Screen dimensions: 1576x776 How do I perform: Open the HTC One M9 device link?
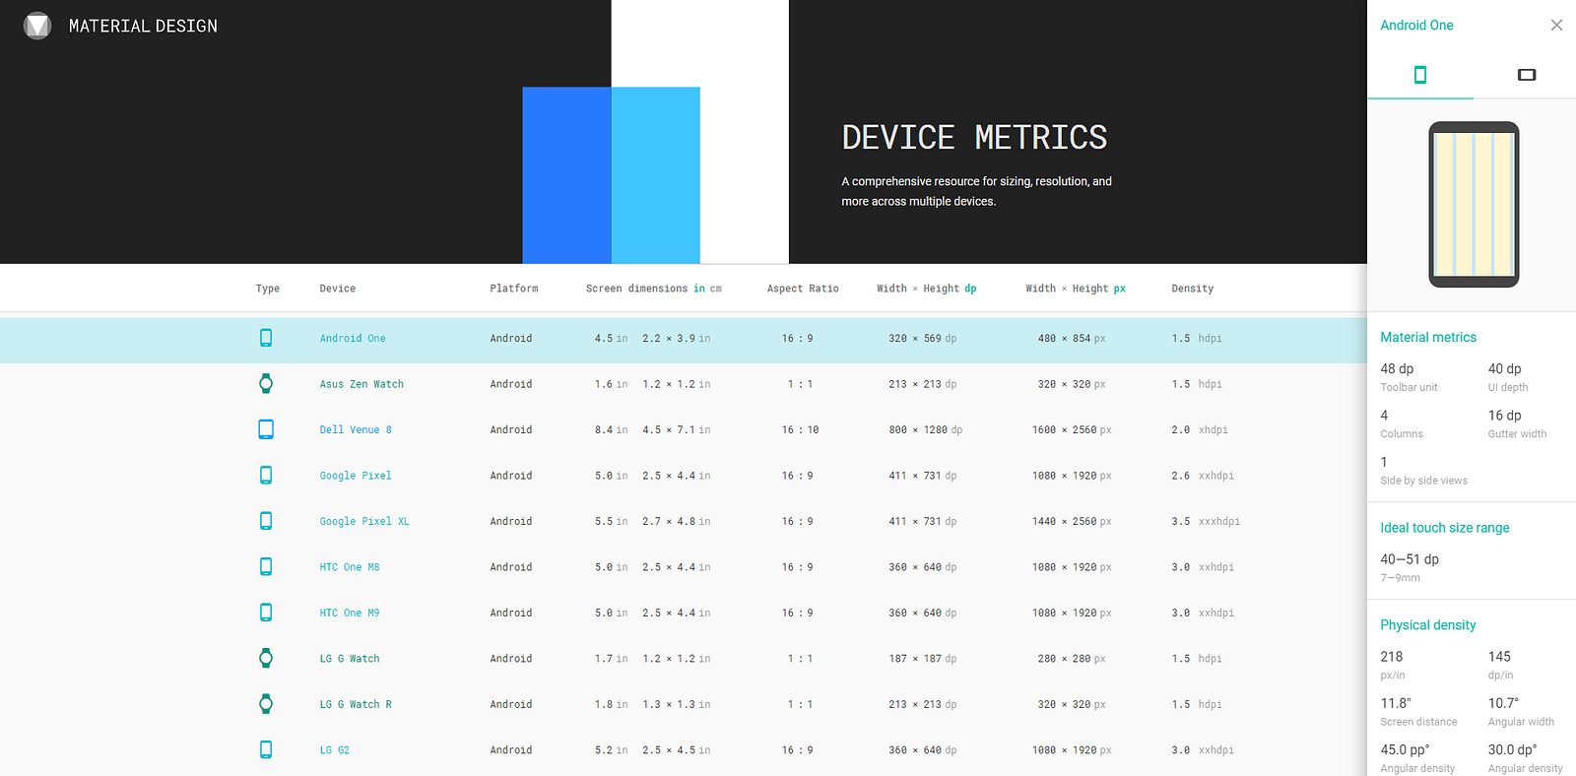coord(350,614)
